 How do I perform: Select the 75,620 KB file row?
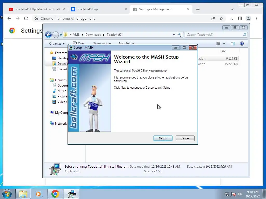coord(218,64)
